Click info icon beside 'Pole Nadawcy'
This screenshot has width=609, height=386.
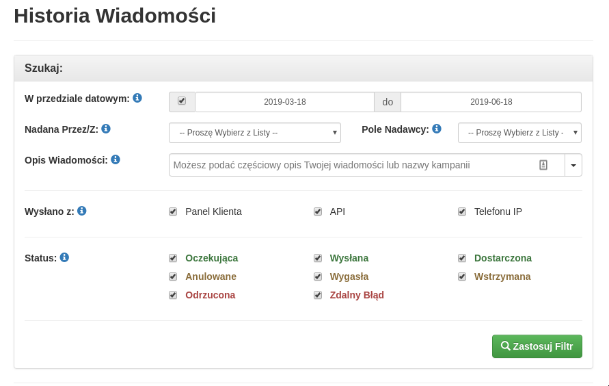[437, 129]
